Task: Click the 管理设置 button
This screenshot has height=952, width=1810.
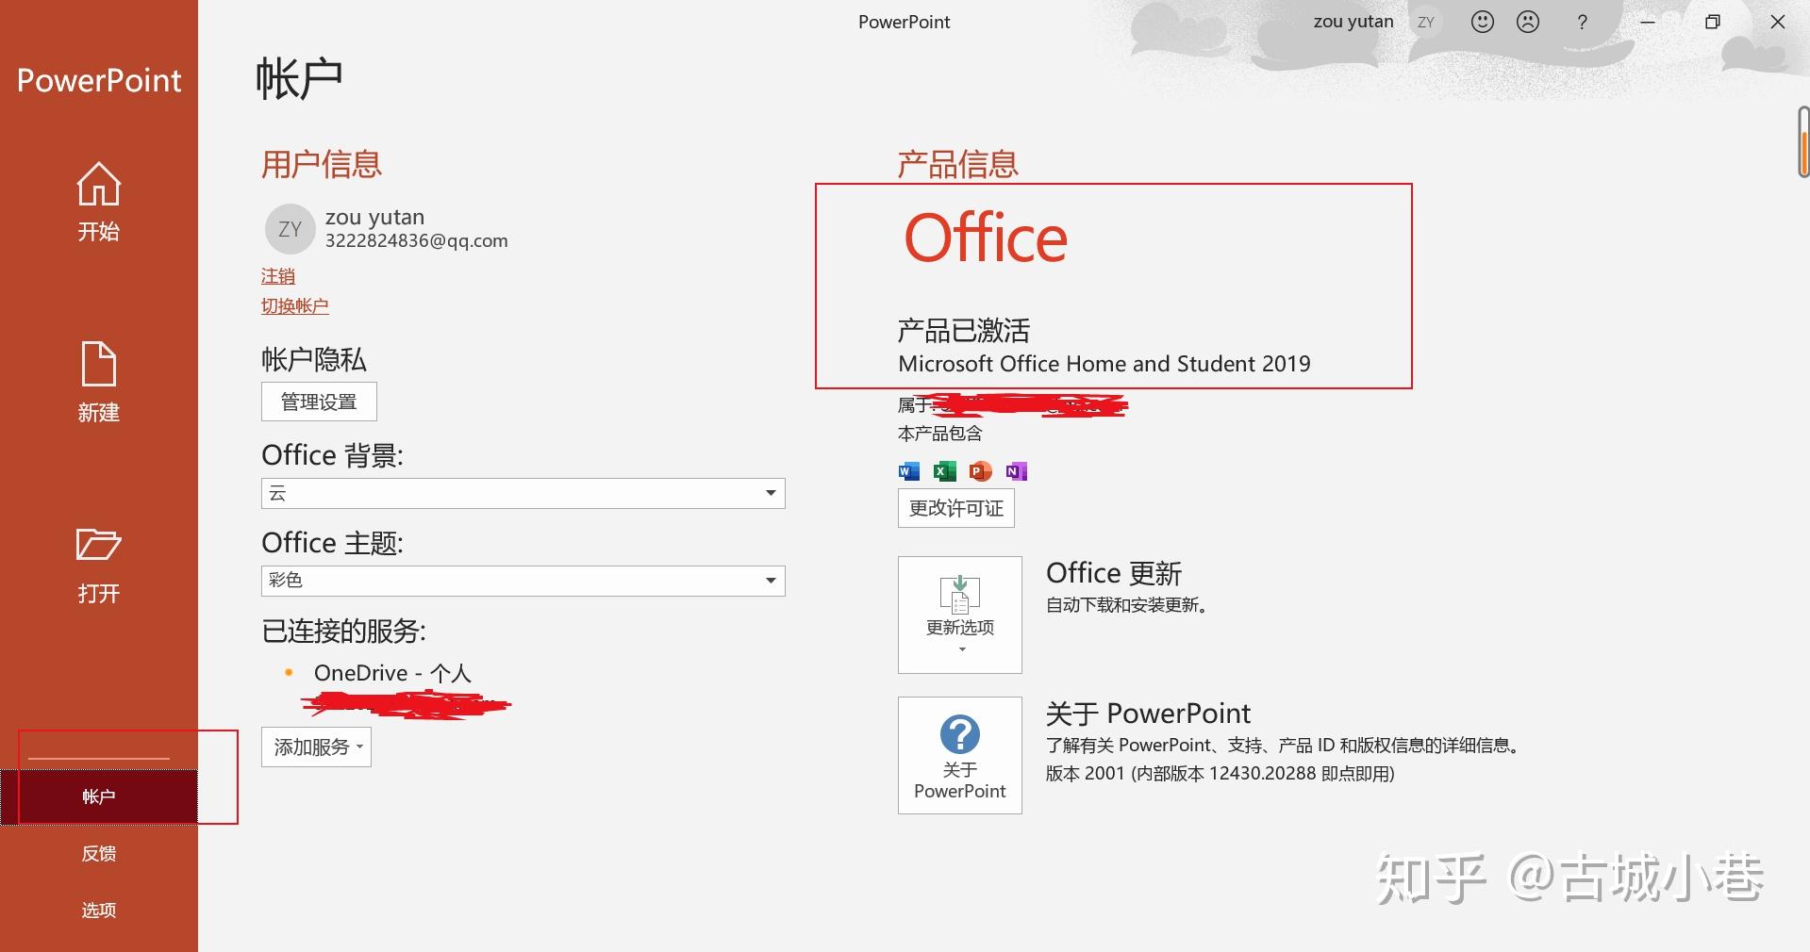Action: [x=319, y=402]
